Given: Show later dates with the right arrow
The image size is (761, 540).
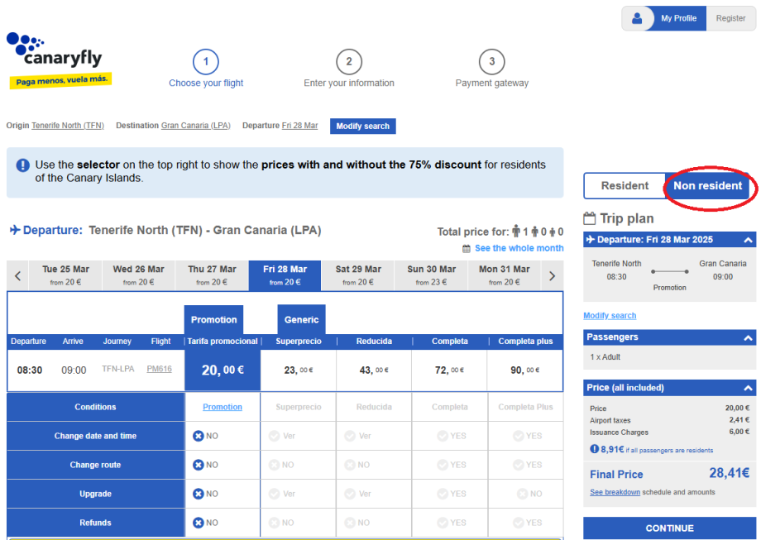Looking at the screenshot, I should [553, 275].
